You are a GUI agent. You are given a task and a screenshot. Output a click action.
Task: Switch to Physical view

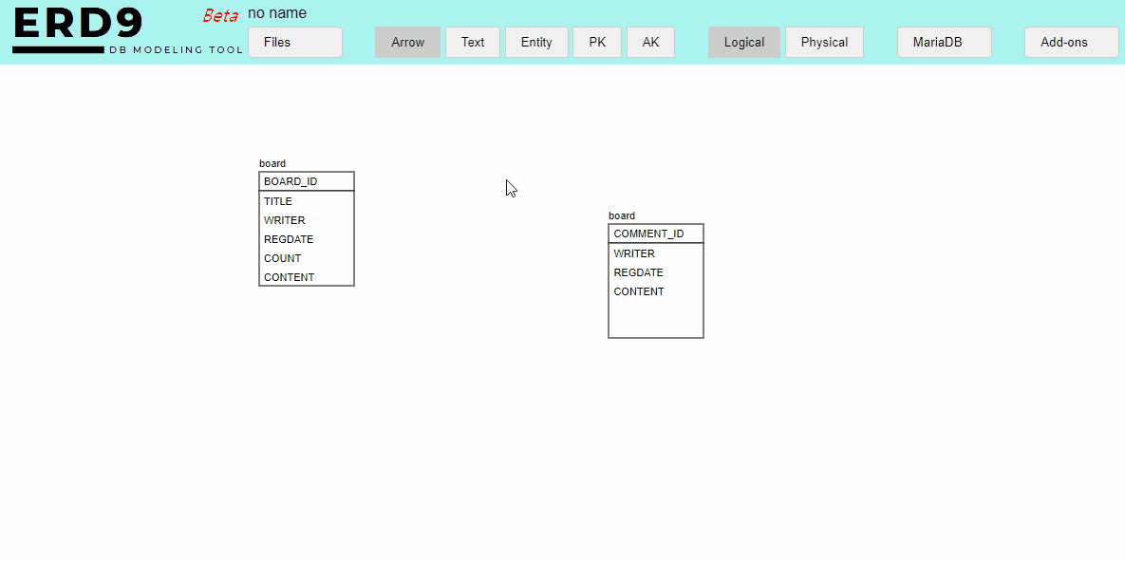(824, 43)
